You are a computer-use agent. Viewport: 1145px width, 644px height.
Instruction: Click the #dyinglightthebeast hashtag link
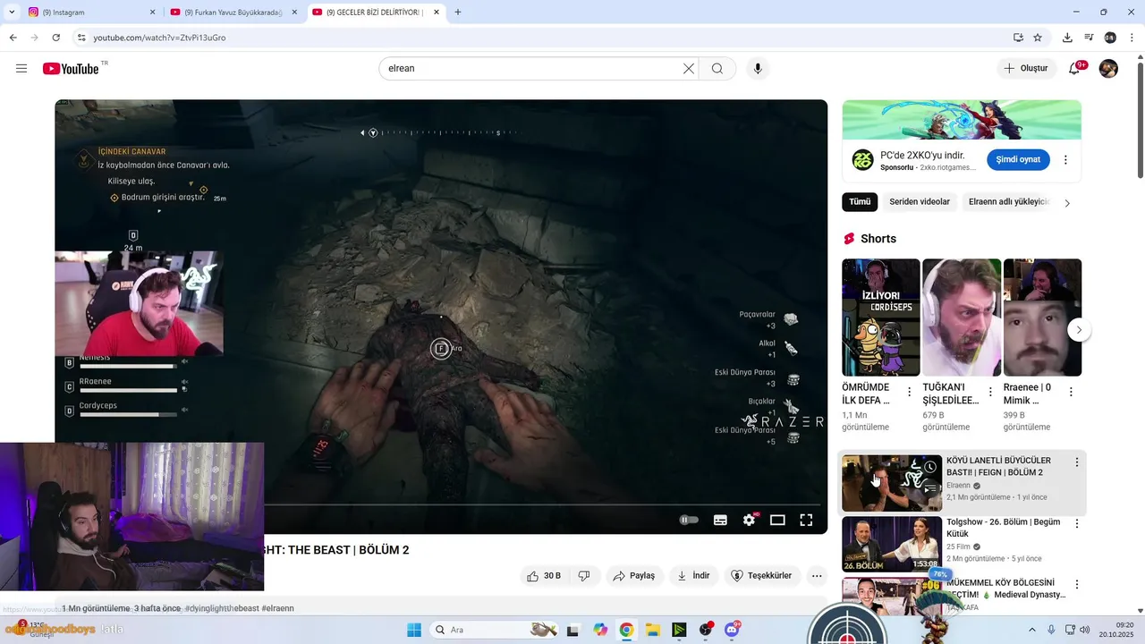pyautogui.click(x=222, y=608)
